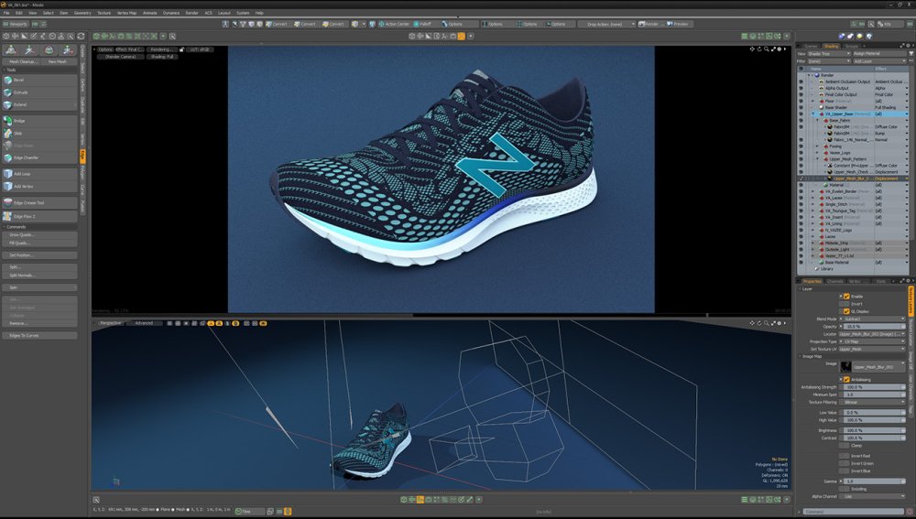916x519 pixels.
Task: Hide the Floor material via its eye icon
Action: tap(801, 101)
